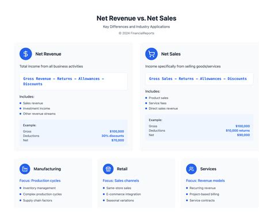Image resolution: width=273 pixels, height=222 pixels.
Task: Click subtitle Key Differences and Industry Applications
Action: pos(136,26)
